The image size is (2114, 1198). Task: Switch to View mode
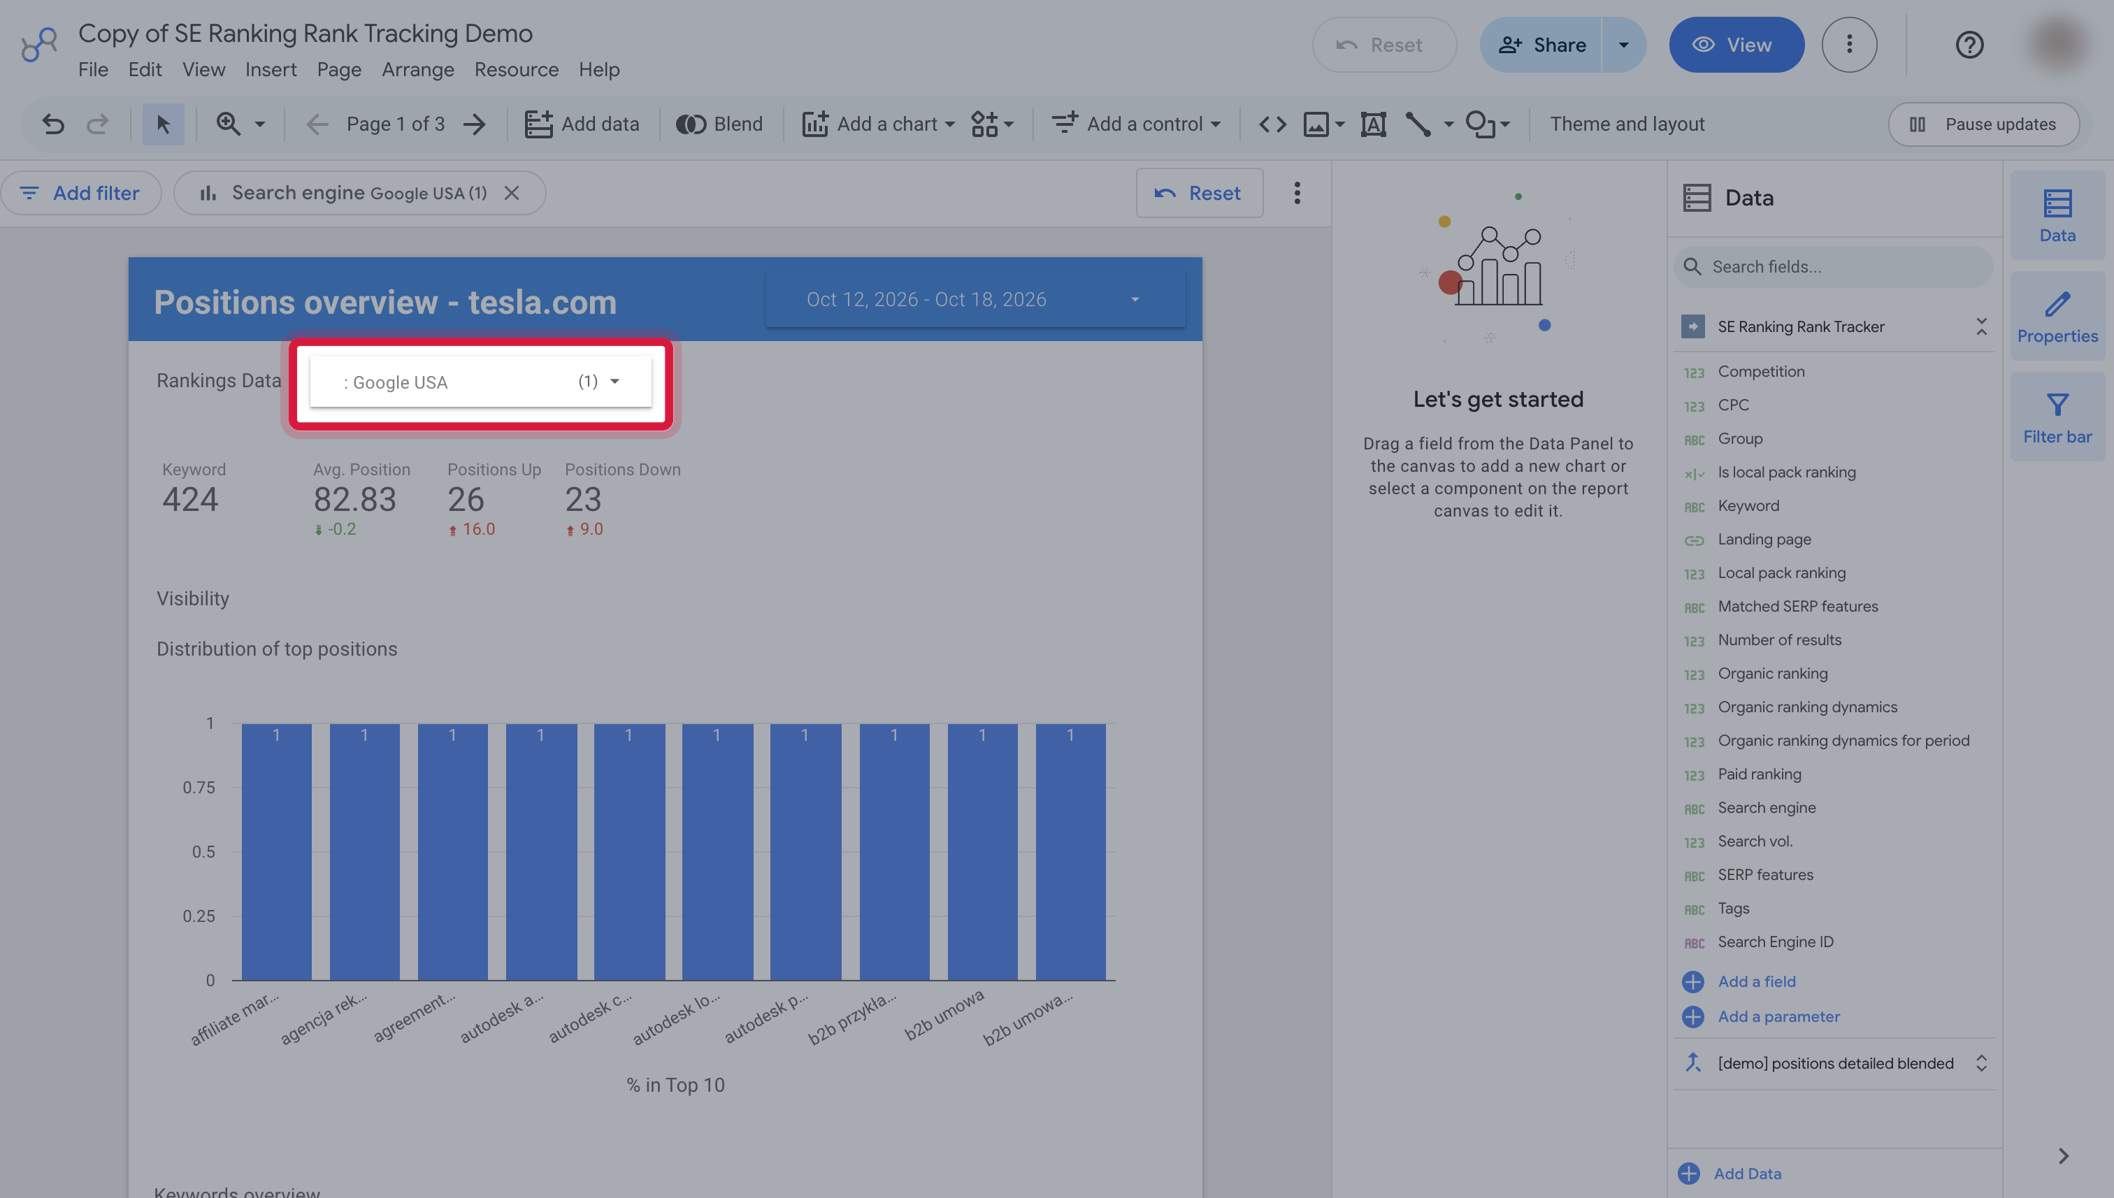coord(1736,45)
